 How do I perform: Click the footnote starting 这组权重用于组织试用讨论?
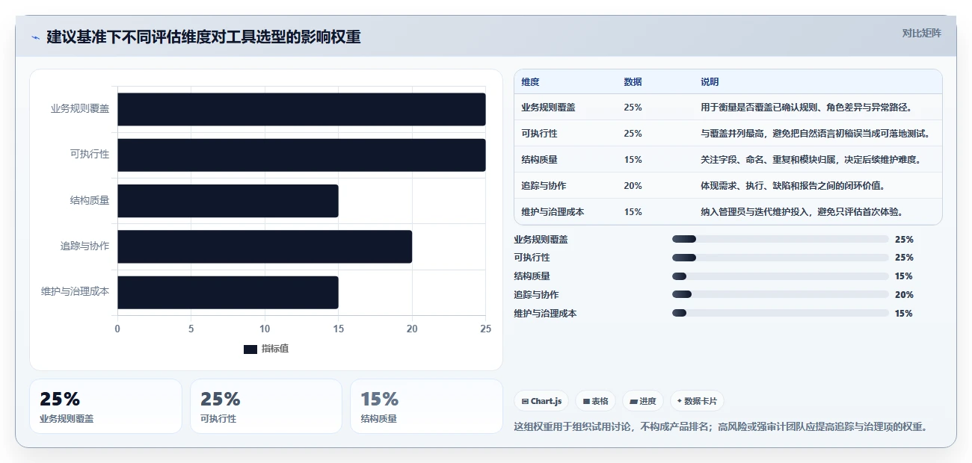tap(722, 427)
